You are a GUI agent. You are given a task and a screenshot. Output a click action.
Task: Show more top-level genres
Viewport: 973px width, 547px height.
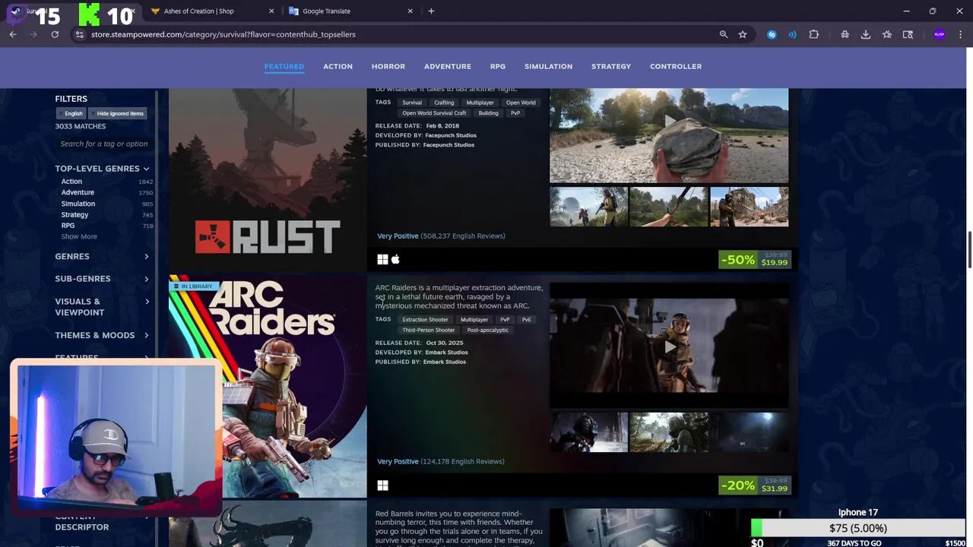click(79, 236)
